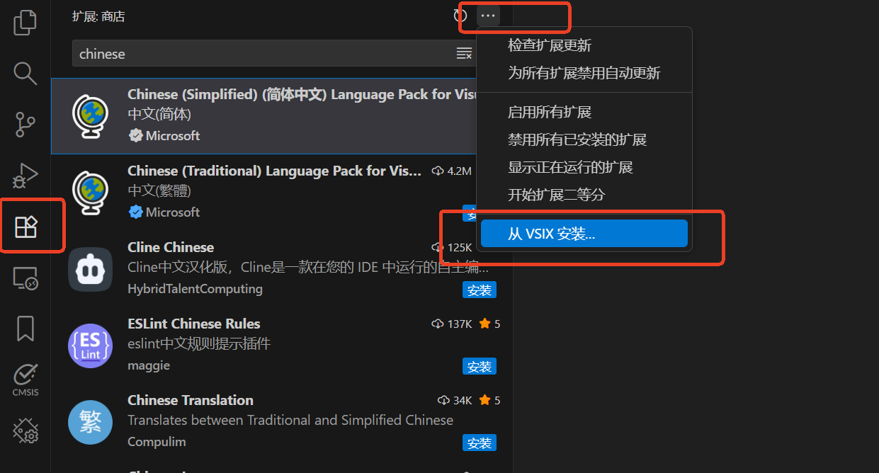Screen dimensions: 879x473
Task: Open the chip-with-gear device manager icon
Action: point(25,431)
